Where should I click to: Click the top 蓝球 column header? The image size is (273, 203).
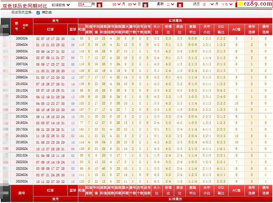(x=73, y=29)
